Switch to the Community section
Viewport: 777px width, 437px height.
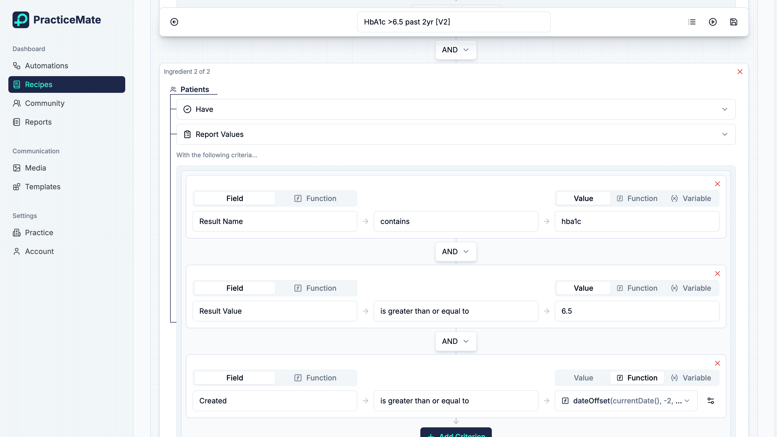(x=45, y=103)
